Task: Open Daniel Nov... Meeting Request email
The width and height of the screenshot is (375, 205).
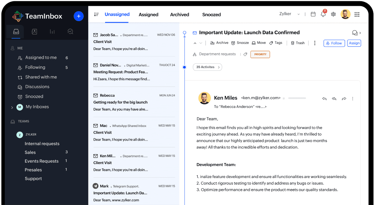Action: (x=134, y=72)
